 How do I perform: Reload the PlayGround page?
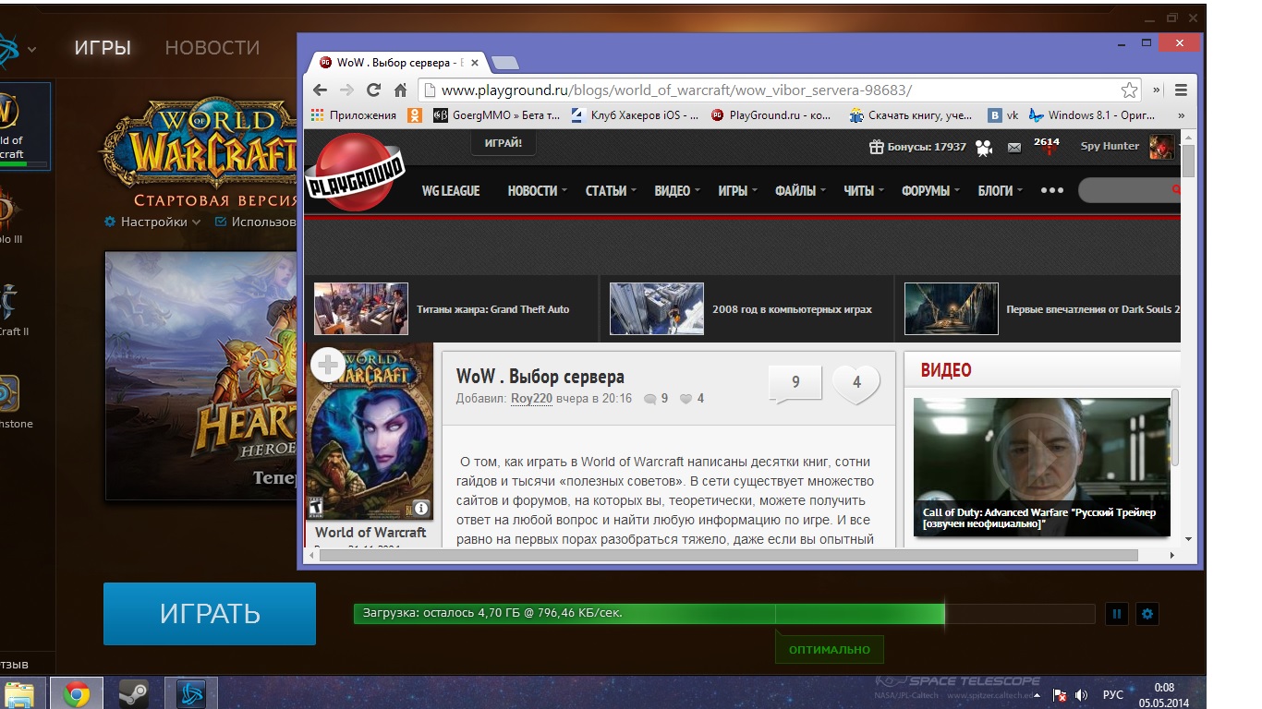[x=373, y=90]
